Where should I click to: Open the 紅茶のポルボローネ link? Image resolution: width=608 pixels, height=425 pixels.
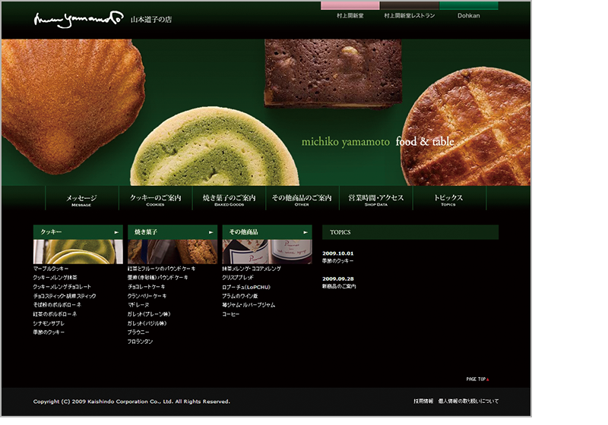tap(55, 314)
